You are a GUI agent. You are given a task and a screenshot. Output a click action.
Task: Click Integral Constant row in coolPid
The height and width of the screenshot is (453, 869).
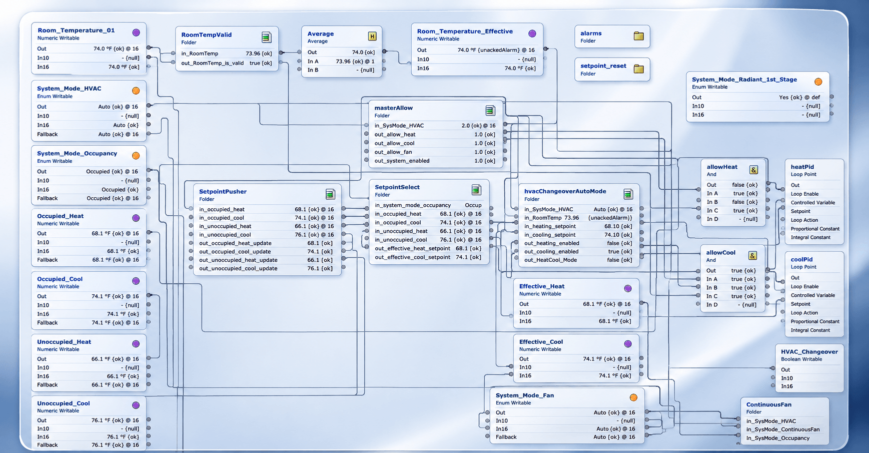(x=814, y=330)
